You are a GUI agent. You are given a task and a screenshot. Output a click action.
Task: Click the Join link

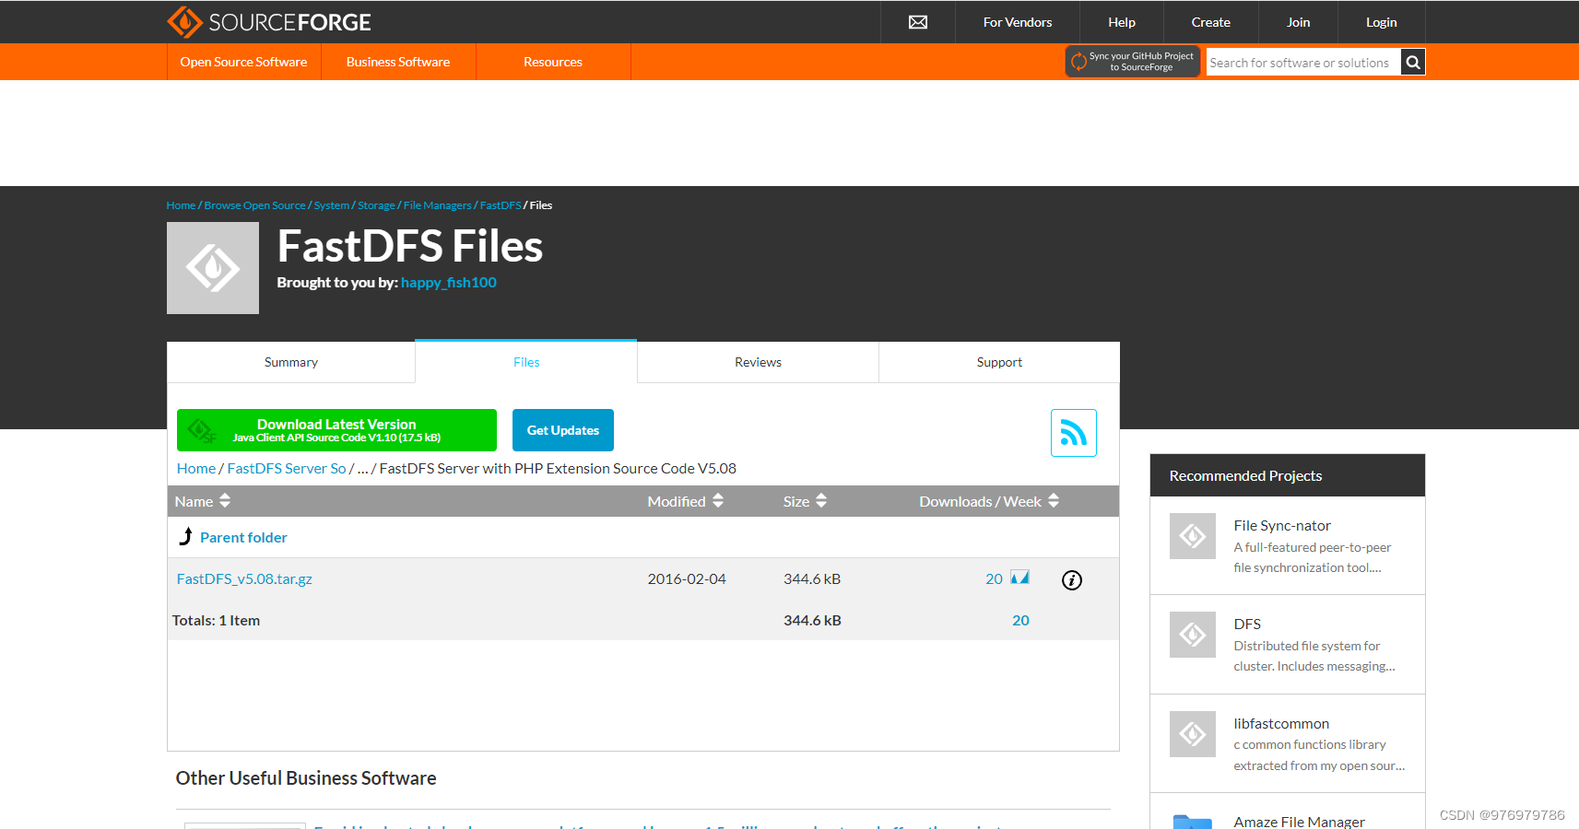click(x=1299, y=22)
